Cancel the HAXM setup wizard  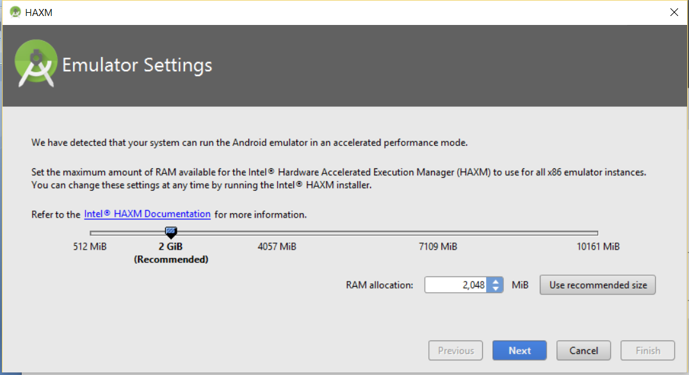583,351
